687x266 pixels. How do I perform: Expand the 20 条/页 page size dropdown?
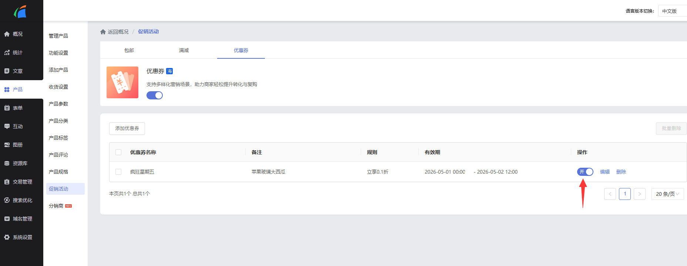[x=667, y=194]
